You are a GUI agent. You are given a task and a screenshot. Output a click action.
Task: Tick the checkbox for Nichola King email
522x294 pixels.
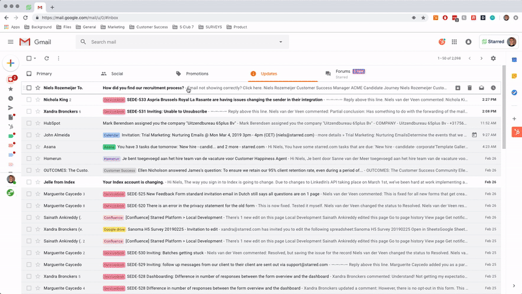(29, 100)
